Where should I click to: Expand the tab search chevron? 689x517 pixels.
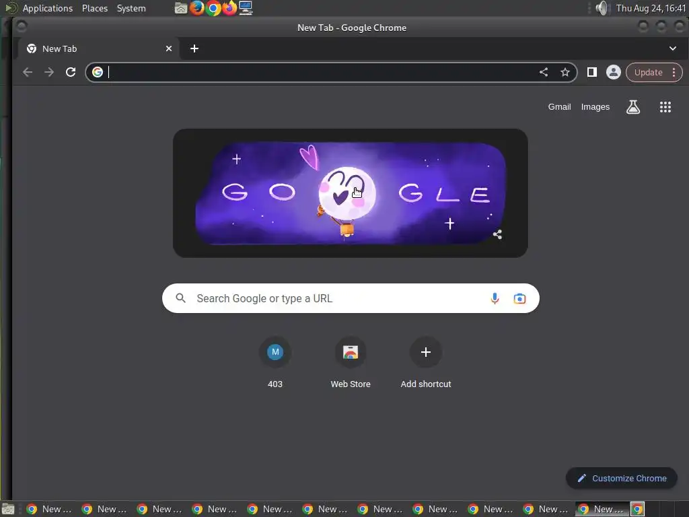pyautogui.click(x=673, y=48)
